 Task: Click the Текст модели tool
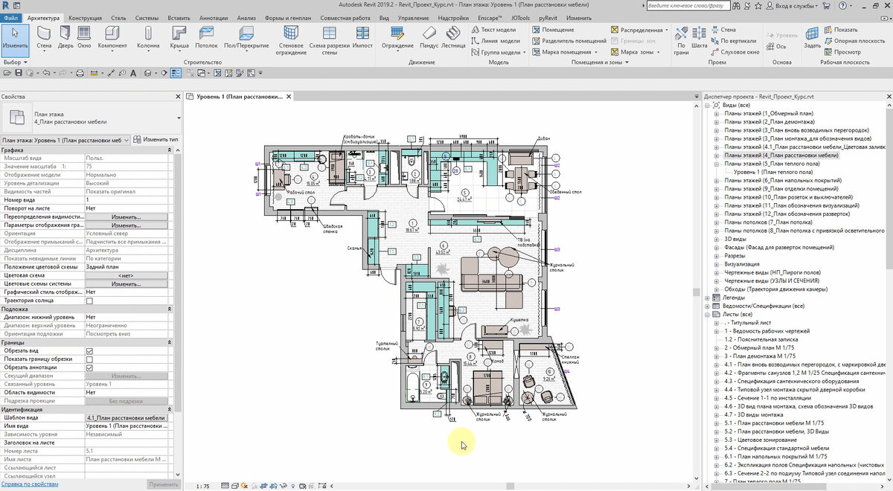click(x=495, y=30)
